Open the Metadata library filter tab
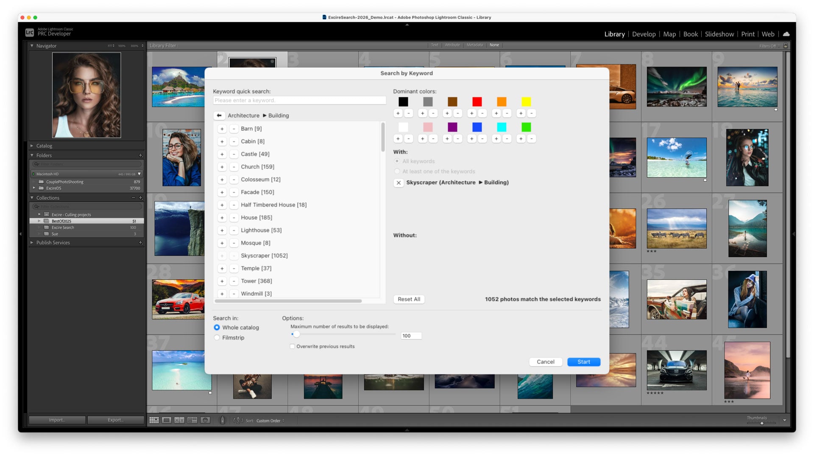Image resolution: width=814 pixels, height=457 pixels. coord(474,45)
